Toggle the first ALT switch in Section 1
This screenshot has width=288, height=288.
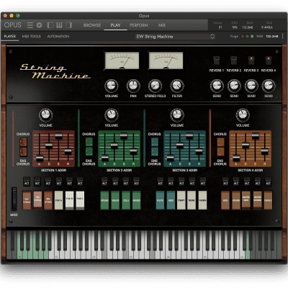point(27,181)
